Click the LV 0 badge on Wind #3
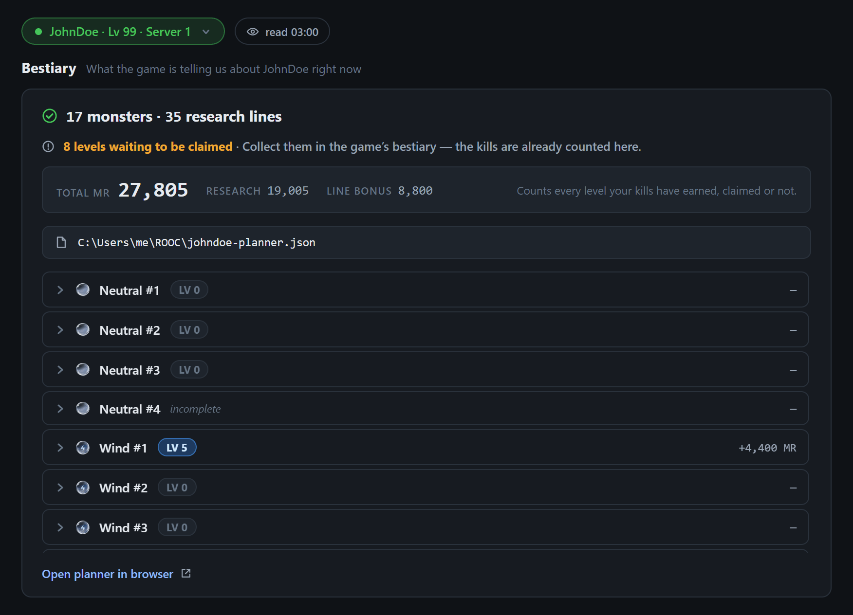 [177, 527]
